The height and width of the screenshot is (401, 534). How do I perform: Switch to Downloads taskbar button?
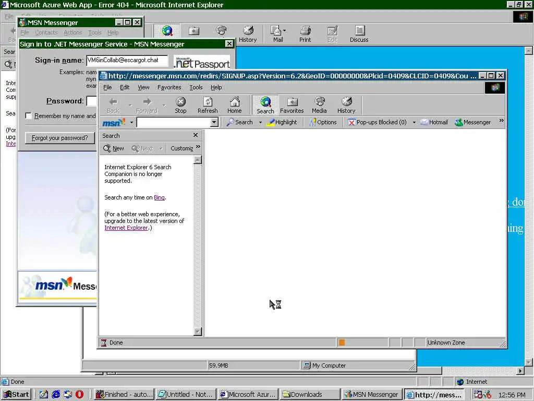click(x=311, y=395)
